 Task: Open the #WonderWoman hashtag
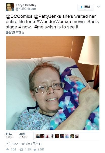[x=54, y=22]
